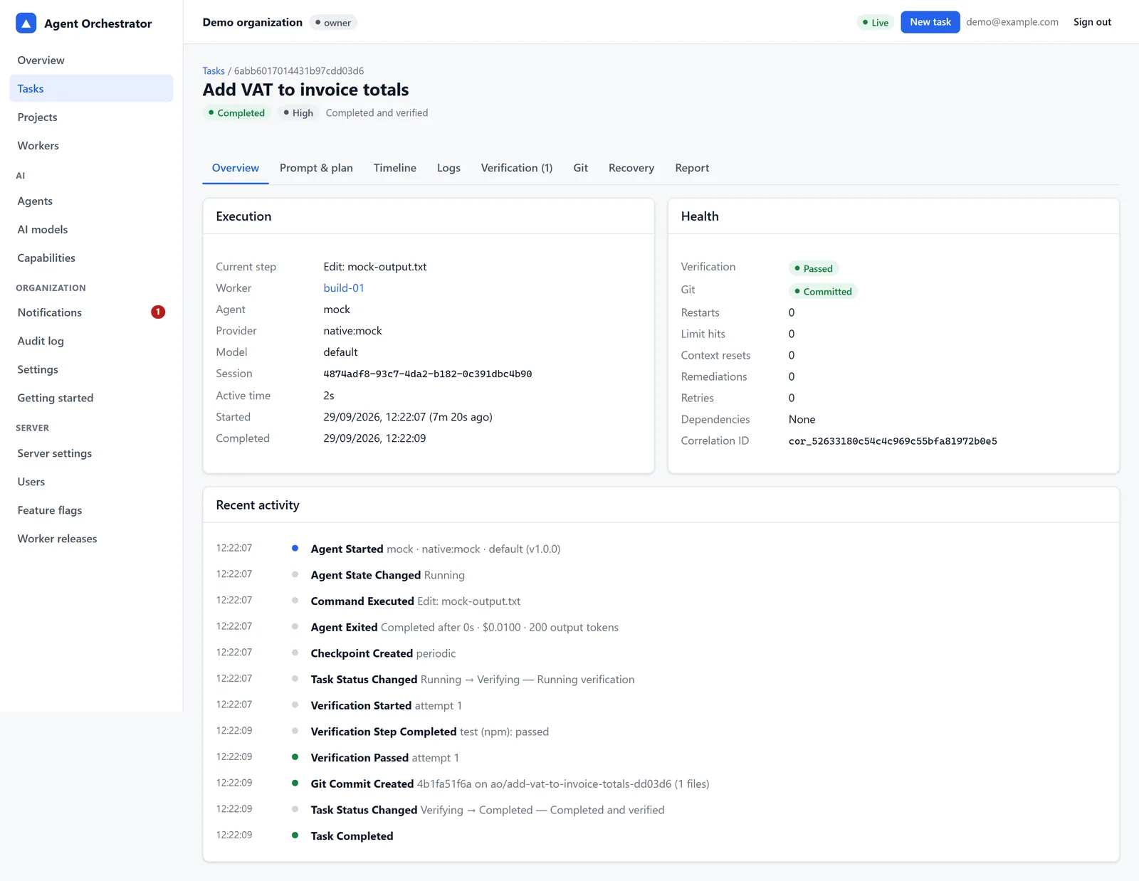Image resolution: width=1139 pixels, height=881 pixels.
Task: Click Task Status Changed Running → Verifying
Action: point(473,680)
